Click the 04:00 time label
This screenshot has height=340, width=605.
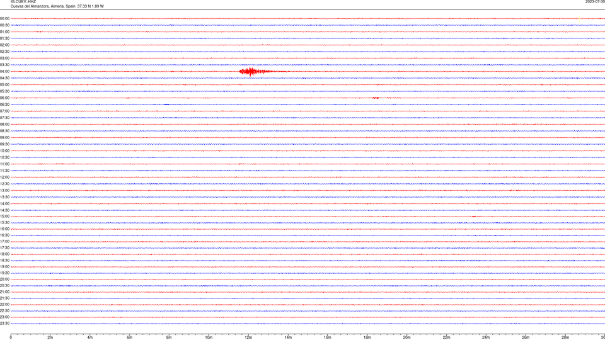pos(4,71)
